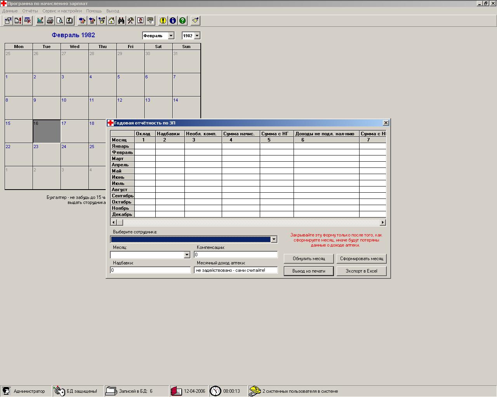This screenshot has width=497, height=397.
Task: Click the clock icon in the status bar
Action: (215, 391)
